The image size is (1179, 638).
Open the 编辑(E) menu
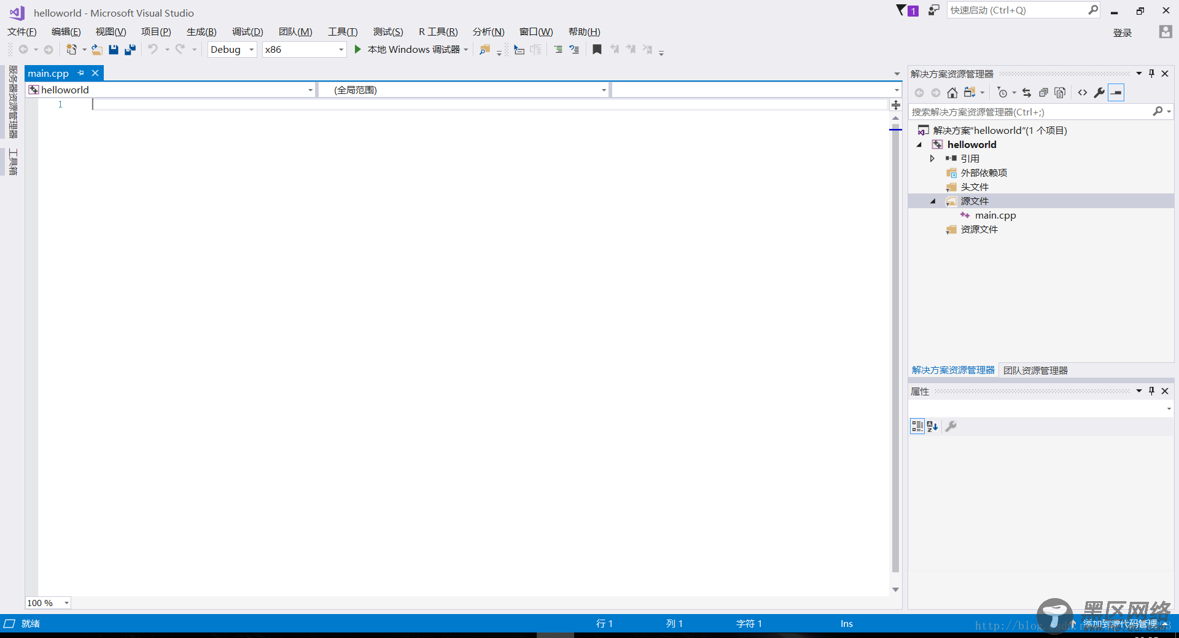pyautogui.click(x=66, y=32)
